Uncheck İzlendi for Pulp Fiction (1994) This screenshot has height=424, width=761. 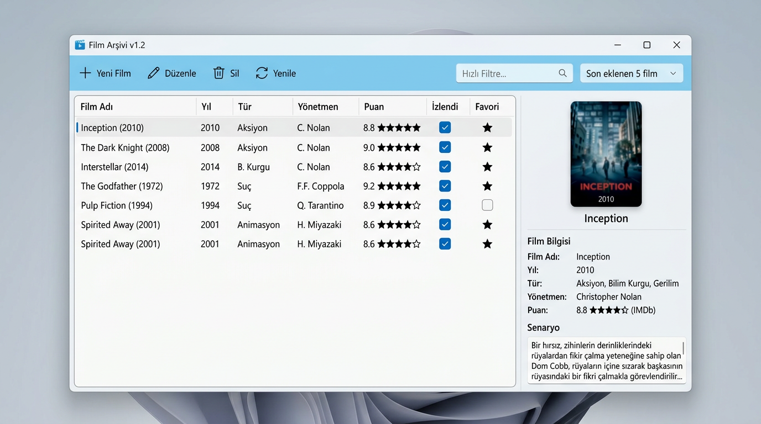[445, 205]
